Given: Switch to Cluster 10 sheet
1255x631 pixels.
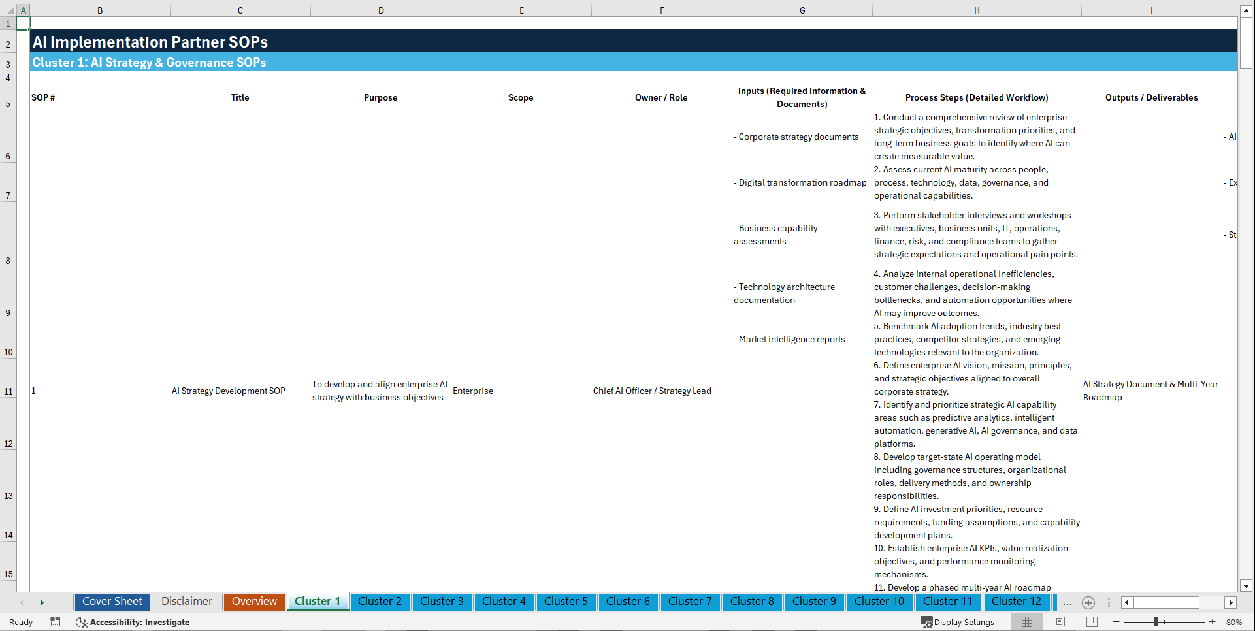Looking at the screenshot, I should (879, 602).
